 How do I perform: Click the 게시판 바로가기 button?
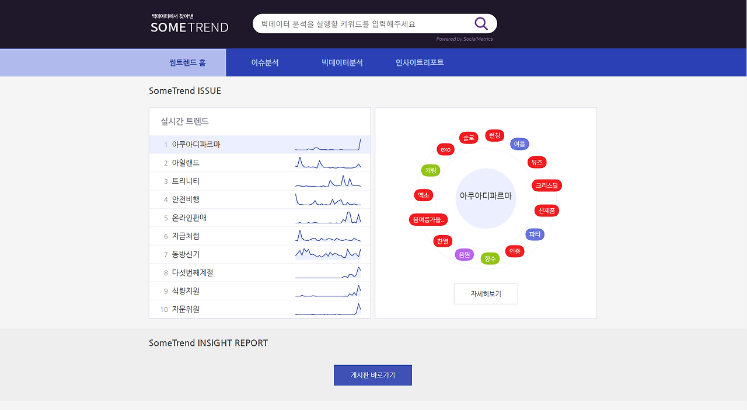tap(373, 375)
